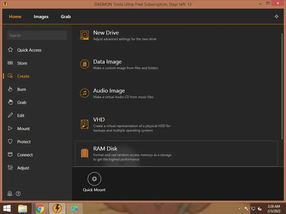Screen dimensions: 286x214
Task: Click the Mount play-triangle icon
Action: pos(10,128)
